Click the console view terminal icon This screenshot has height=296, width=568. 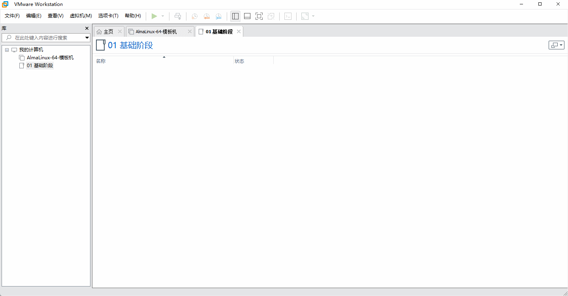(x=288, y=16)
